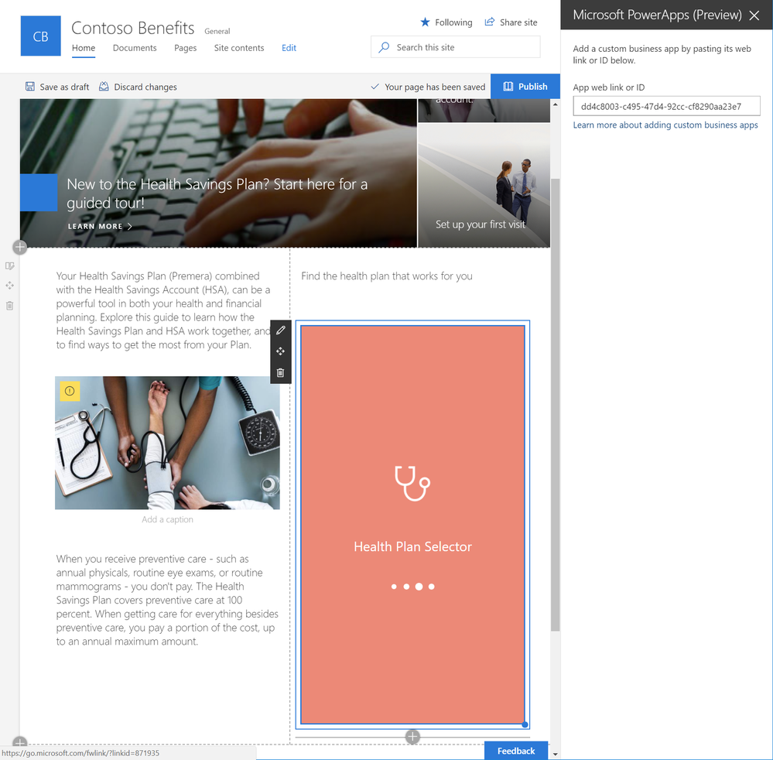The width and height of the screenshot is (773, 760).
Task: Click the stethoscope icon in app
Action: tap(412, 483)
